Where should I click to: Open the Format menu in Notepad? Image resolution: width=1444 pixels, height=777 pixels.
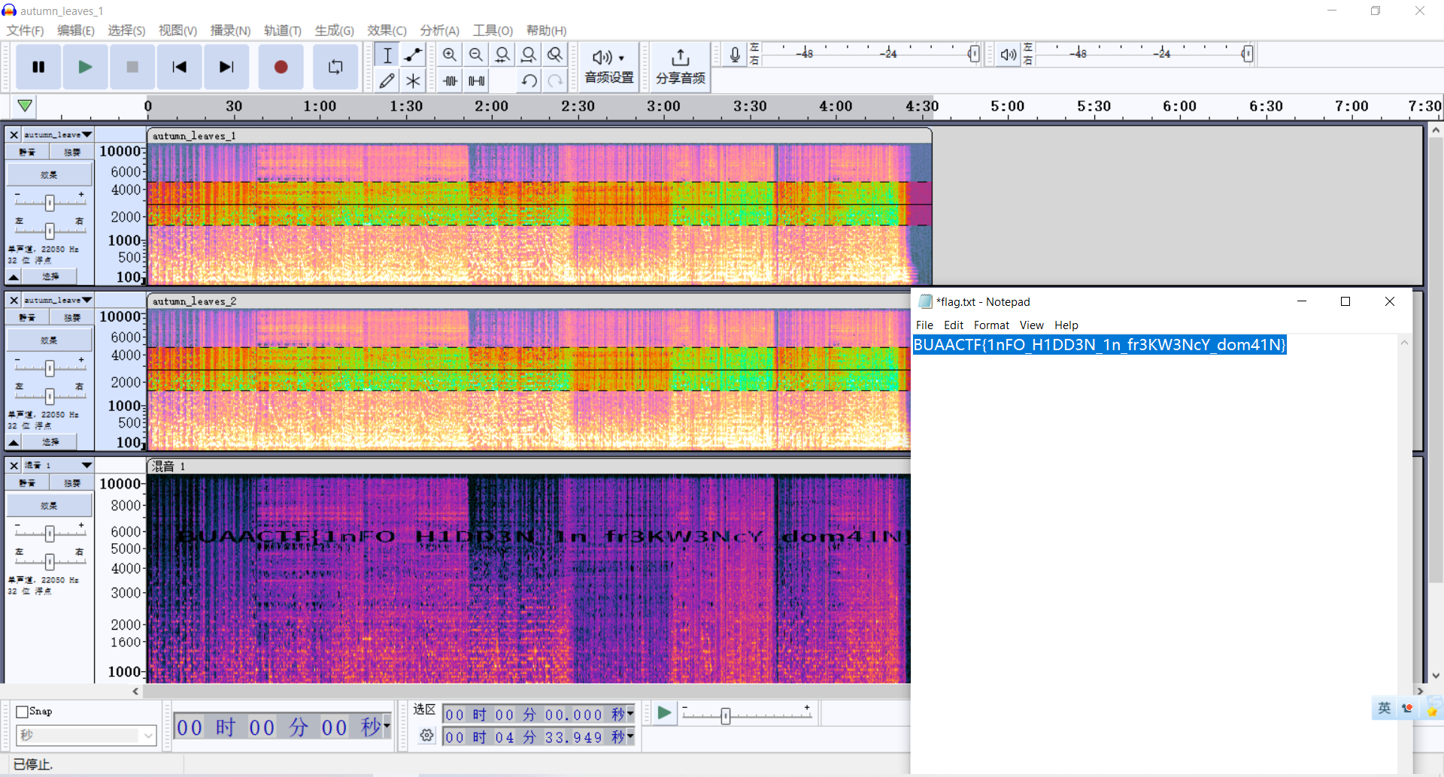990,325
